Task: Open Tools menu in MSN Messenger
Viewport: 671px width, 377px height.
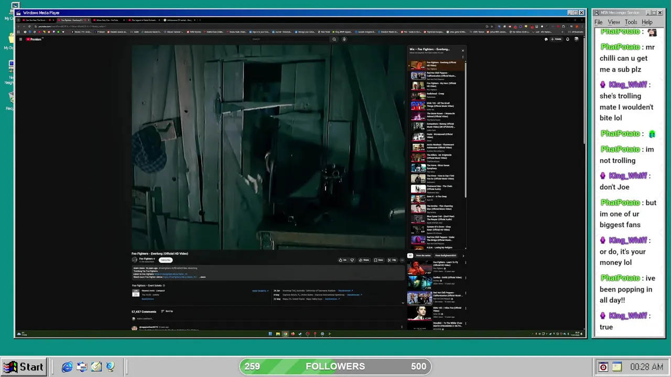Action: [631, 22]
